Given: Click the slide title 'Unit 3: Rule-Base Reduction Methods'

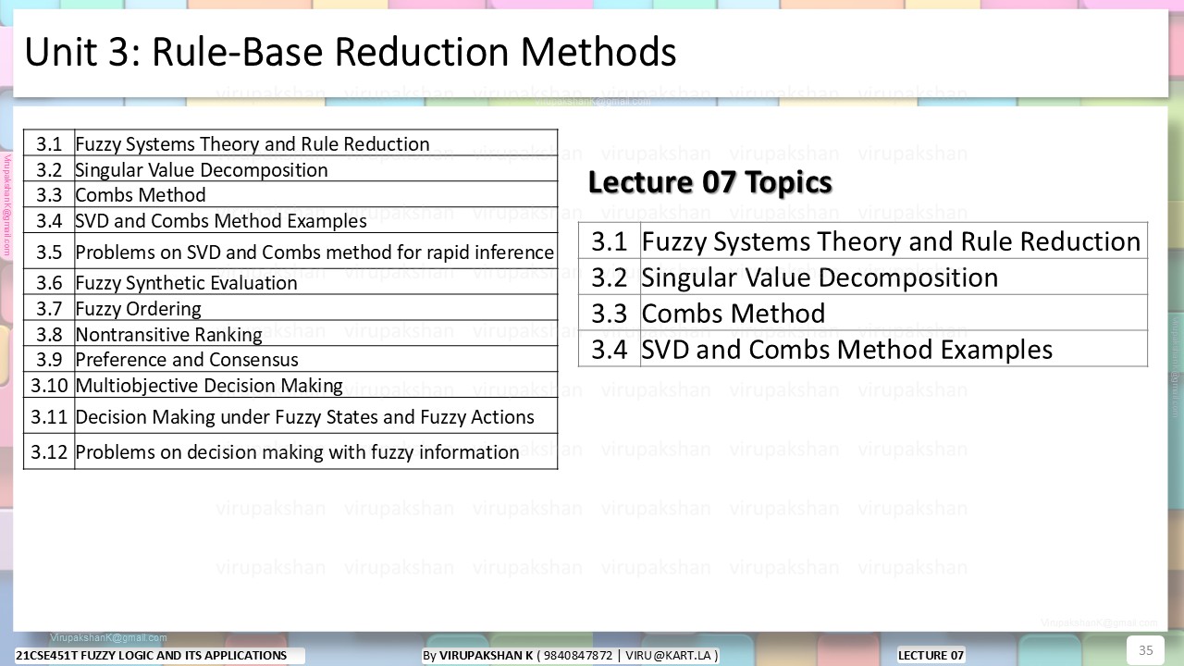Looking at the screenshot, I should point(350,53).
